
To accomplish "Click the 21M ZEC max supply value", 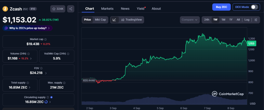I will click(57, 88).
